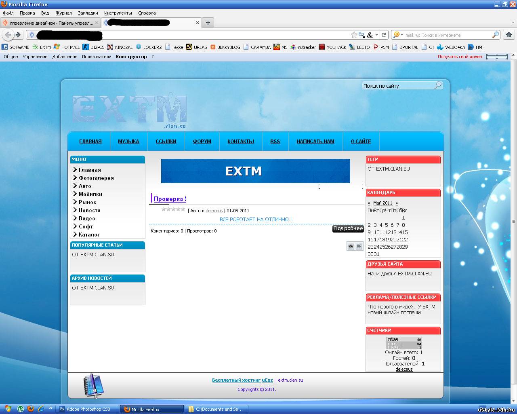Click the Reload page icon
This screenshot has width=517, height=414.
point(384,35)
